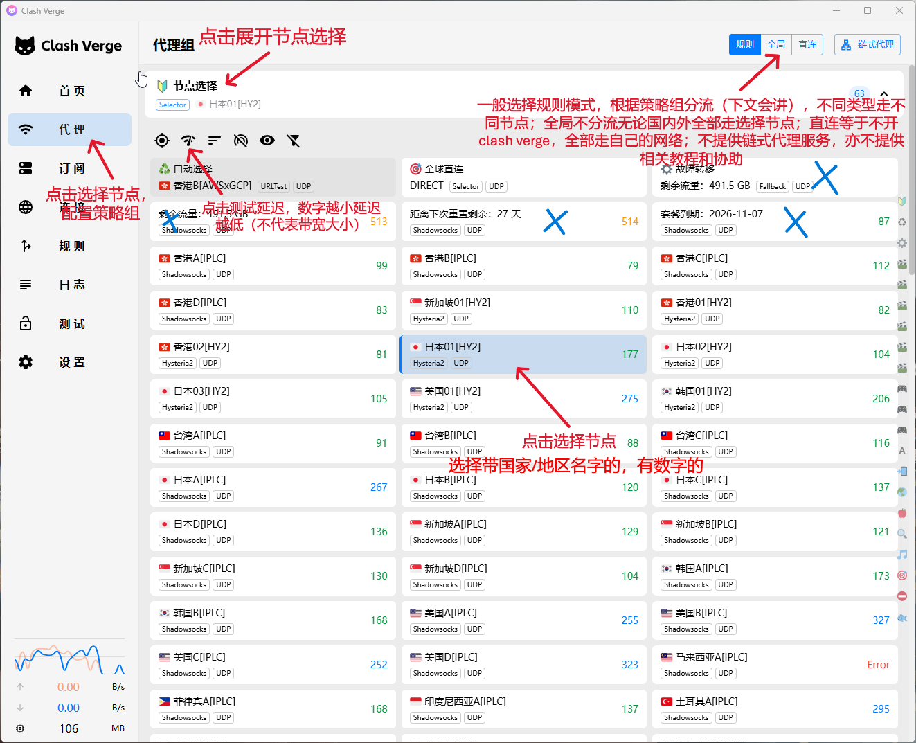Jump to group with globe icon in right strip

tap(902, 492)
